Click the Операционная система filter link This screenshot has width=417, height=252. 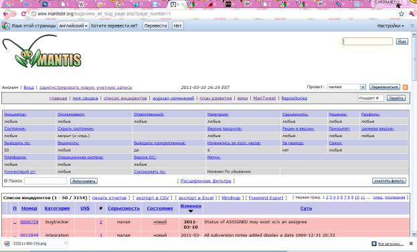[80, 158]
